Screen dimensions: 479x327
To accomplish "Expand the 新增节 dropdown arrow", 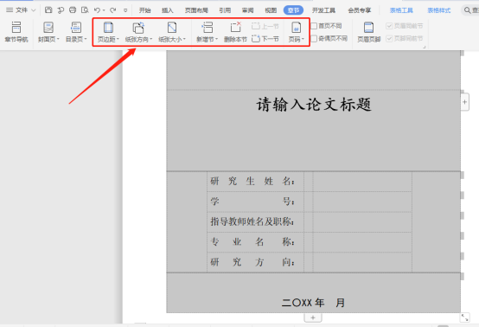I will point(217,39).
